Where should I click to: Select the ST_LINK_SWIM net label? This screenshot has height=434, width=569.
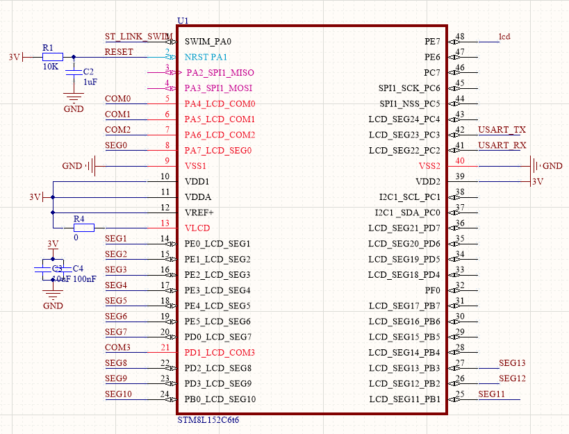(x=138, y=36)
